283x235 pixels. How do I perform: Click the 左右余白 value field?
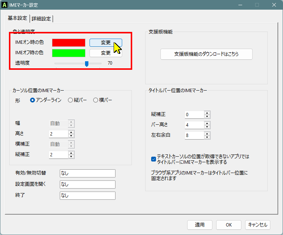194,135
